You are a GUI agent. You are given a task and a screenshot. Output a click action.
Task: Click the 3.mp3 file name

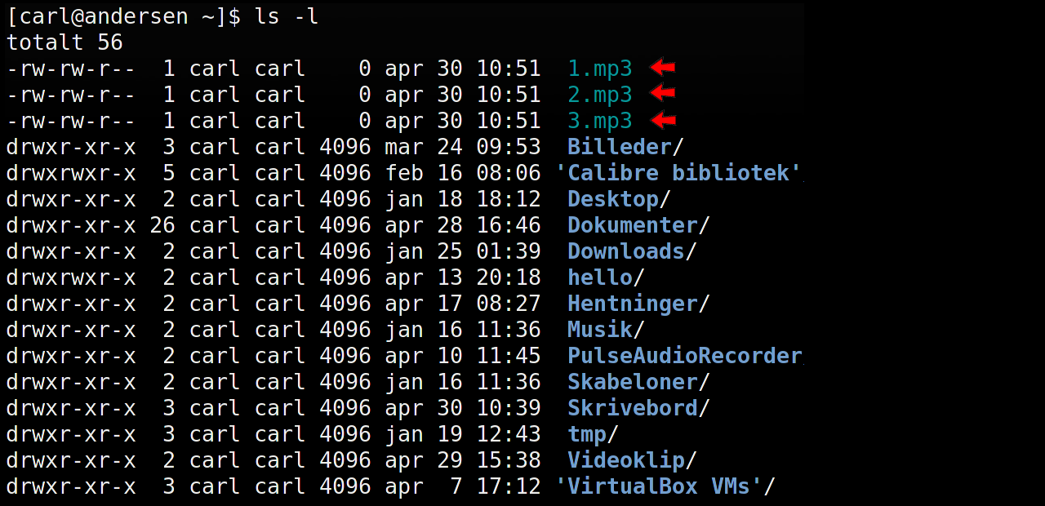point(600,121)
